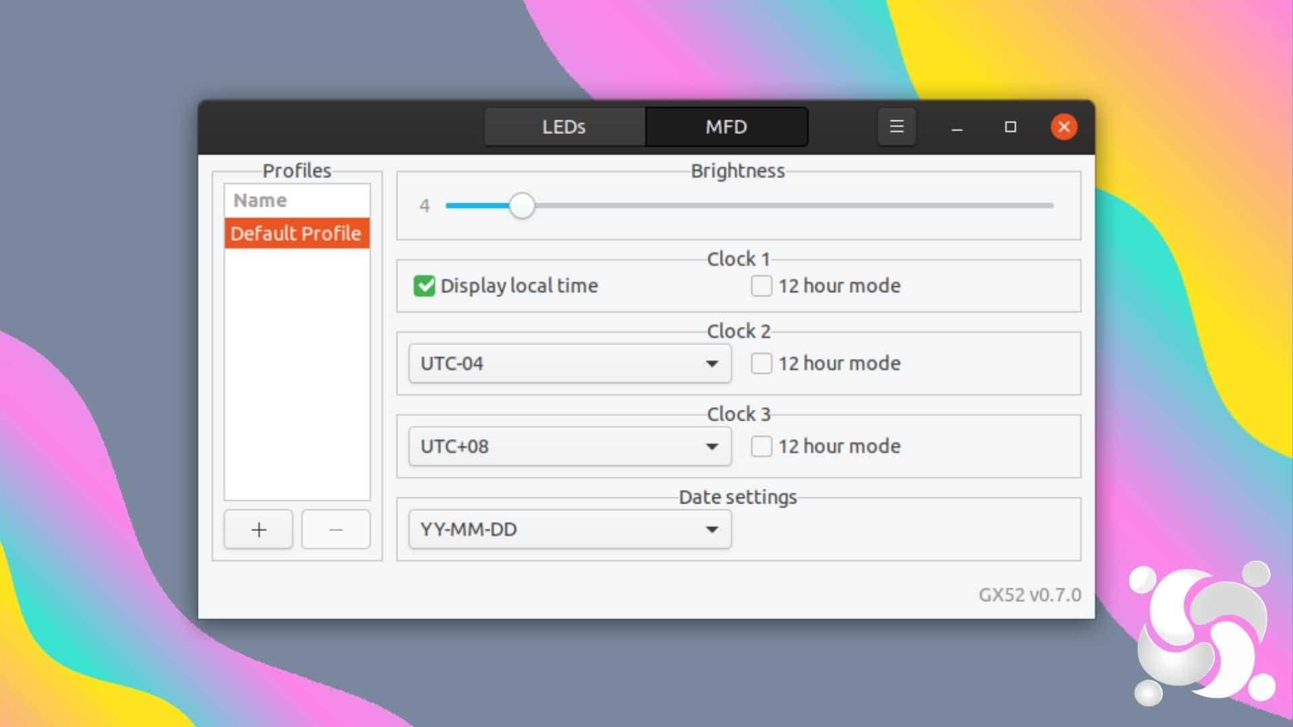
Task: Switch to the LEDs tab
Action: coord(564,127)
